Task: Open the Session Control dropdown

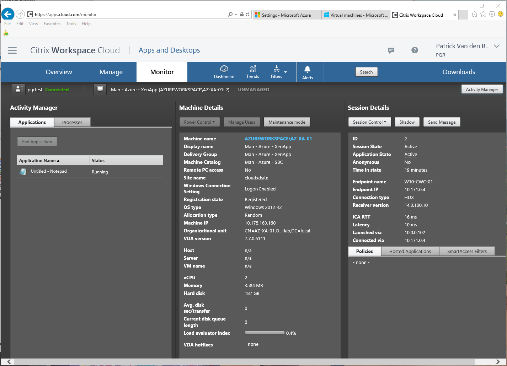Action: click(x=369, y=122)
